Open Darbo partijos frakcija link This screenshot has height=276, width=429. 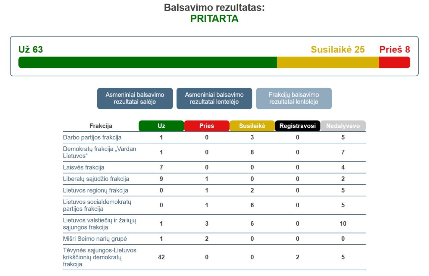(x=92, y=137)
